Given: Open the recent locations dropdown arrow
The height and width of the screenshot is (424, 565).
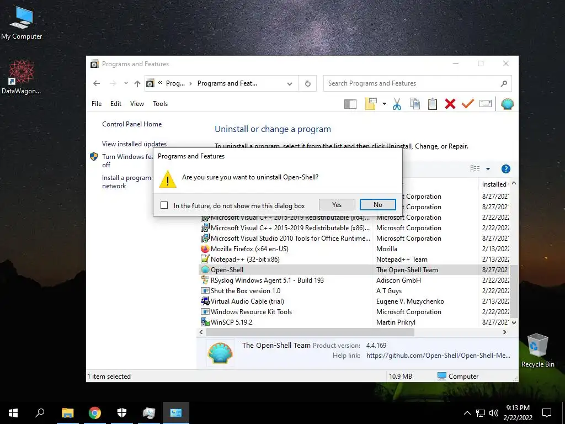Looking at the screenshot, I should tap(126, 83).
